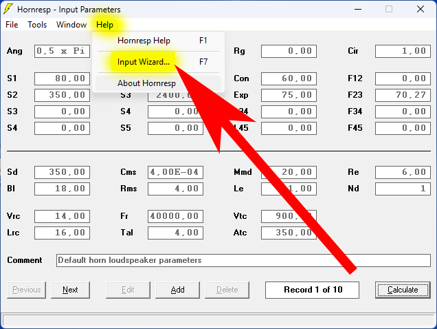Click the Vrc field showing 14,00
Image resolution: width=437 pixels, height=329 pixels.
pyautogui.click(x=62, y=216)
